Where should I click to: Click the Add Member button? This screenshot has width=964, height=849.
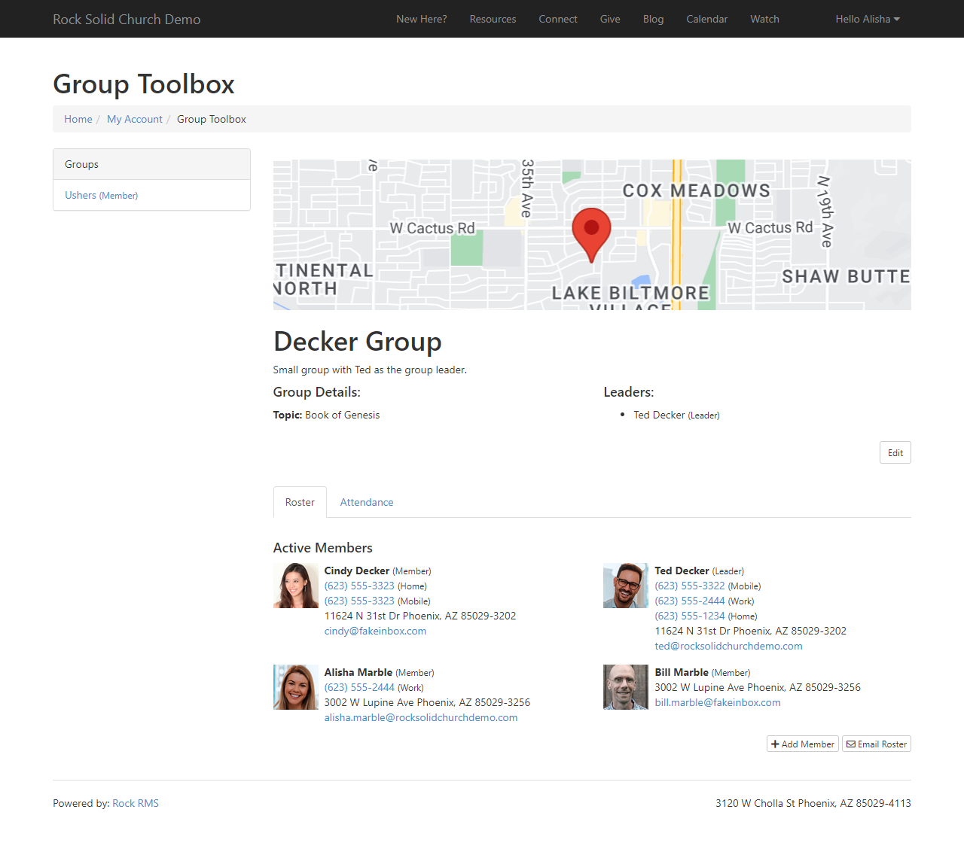pos(803,744)
